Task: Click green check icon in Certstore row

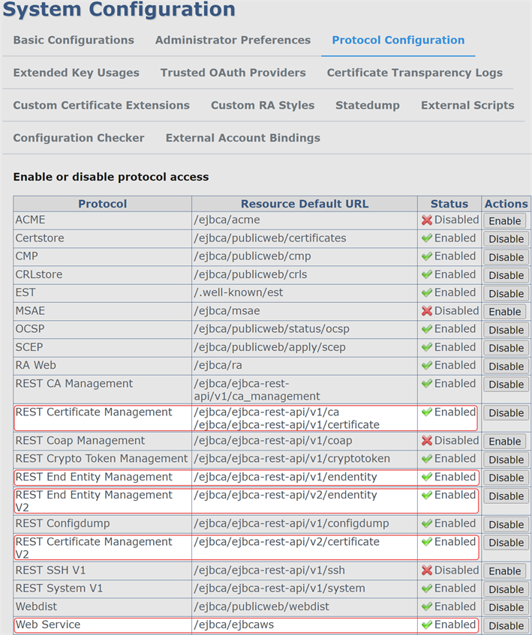Action: [427, 238]
